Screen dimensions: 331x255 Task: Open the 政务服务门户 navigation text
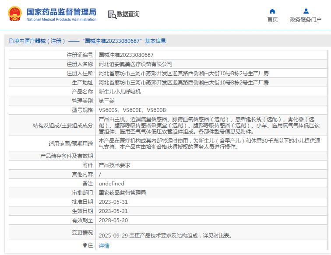pyautogui.click(x=306, y=20)
